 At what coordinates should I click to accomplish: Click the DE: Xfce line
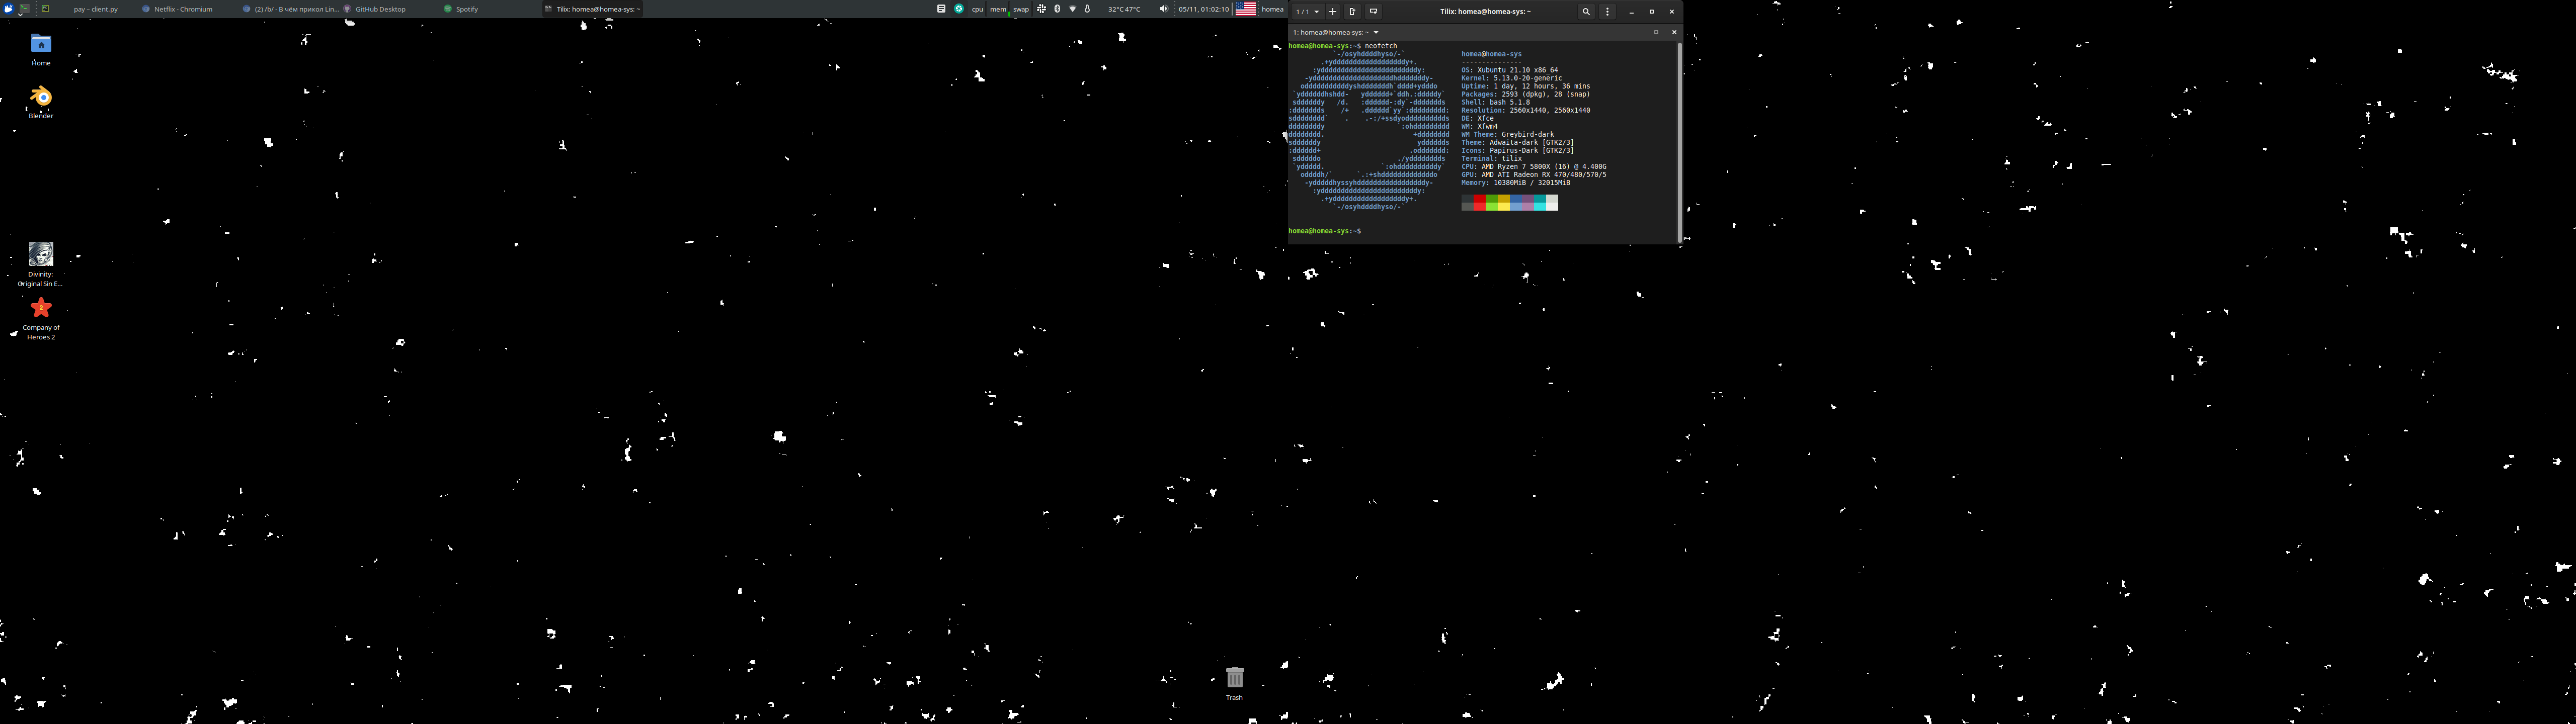point(1477,118)
